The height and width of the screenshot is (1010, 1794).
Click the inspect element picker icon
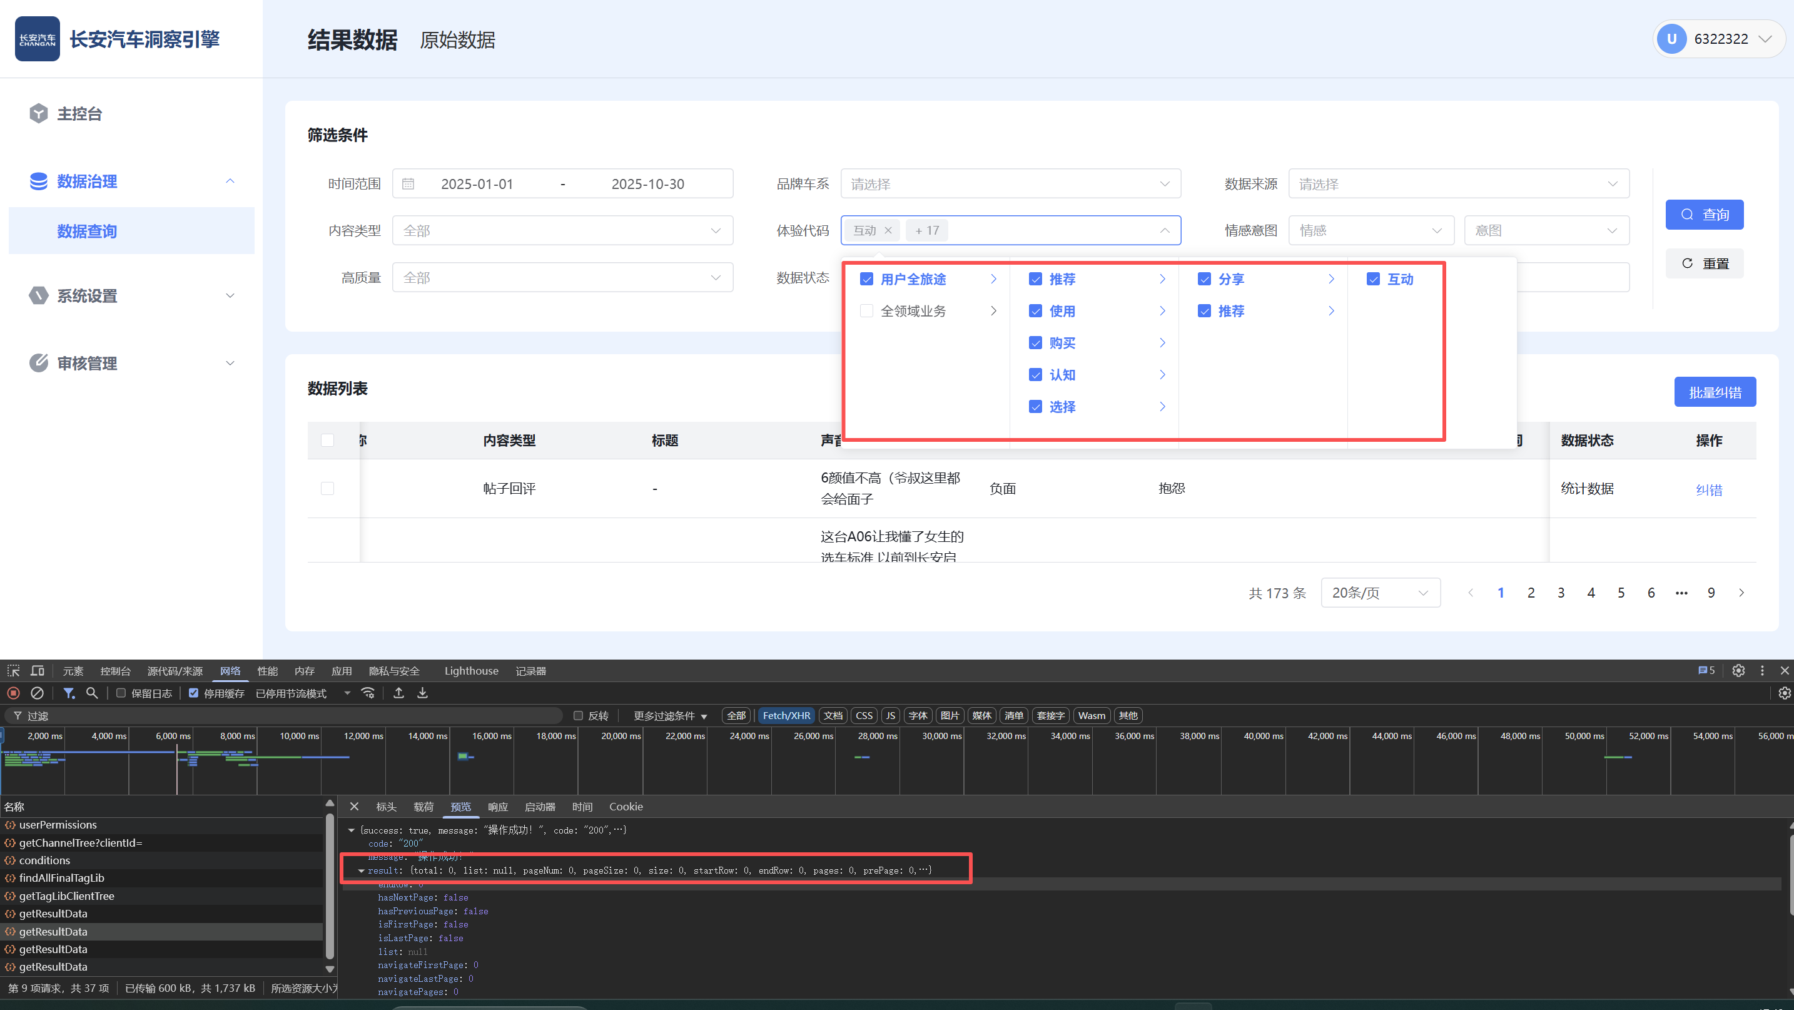pos(13,671)
